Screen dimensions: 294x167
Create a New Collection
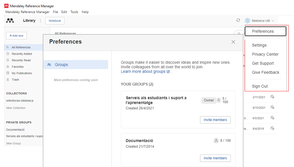(x=16, y=108)
